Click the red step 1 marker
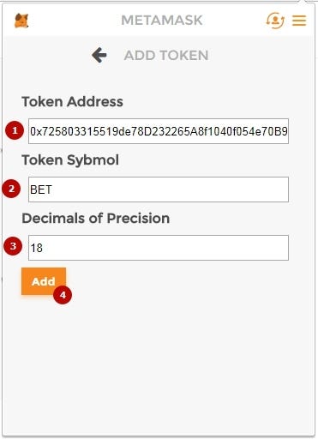Image resolution: width=318 pixels, height=439 pixels. tap(15, 130)
